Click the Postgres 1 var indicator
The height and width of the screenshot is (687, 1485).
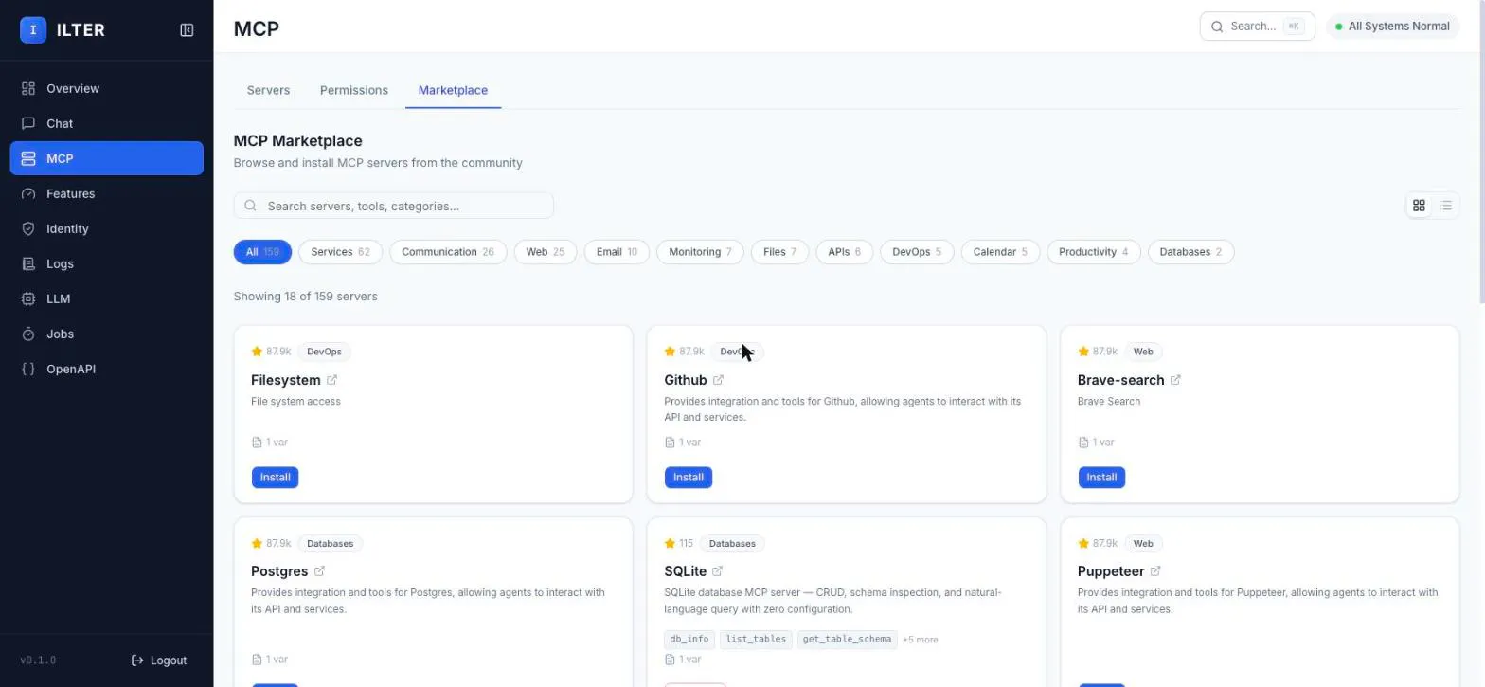click(x=270, y=660)
